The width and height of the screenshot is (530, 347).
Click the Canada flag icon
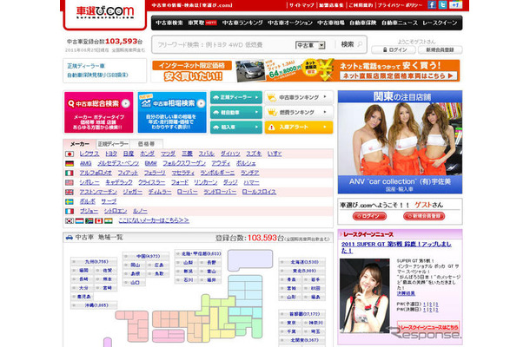(99, 220)
